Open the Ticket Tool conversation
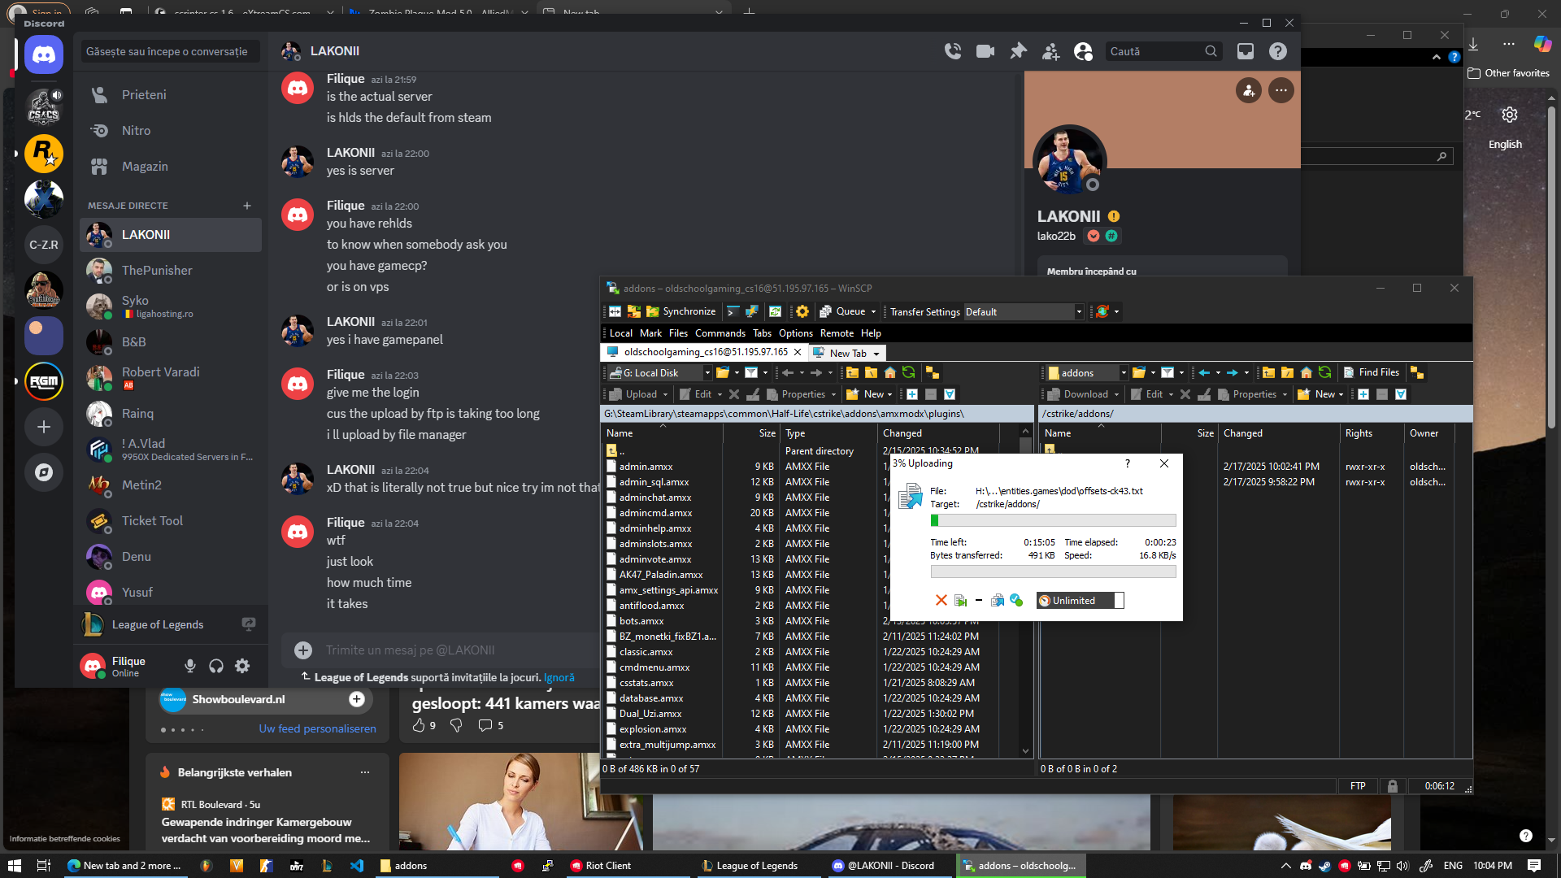Viewport: 1561px width, 878px height. click(171, 521)
